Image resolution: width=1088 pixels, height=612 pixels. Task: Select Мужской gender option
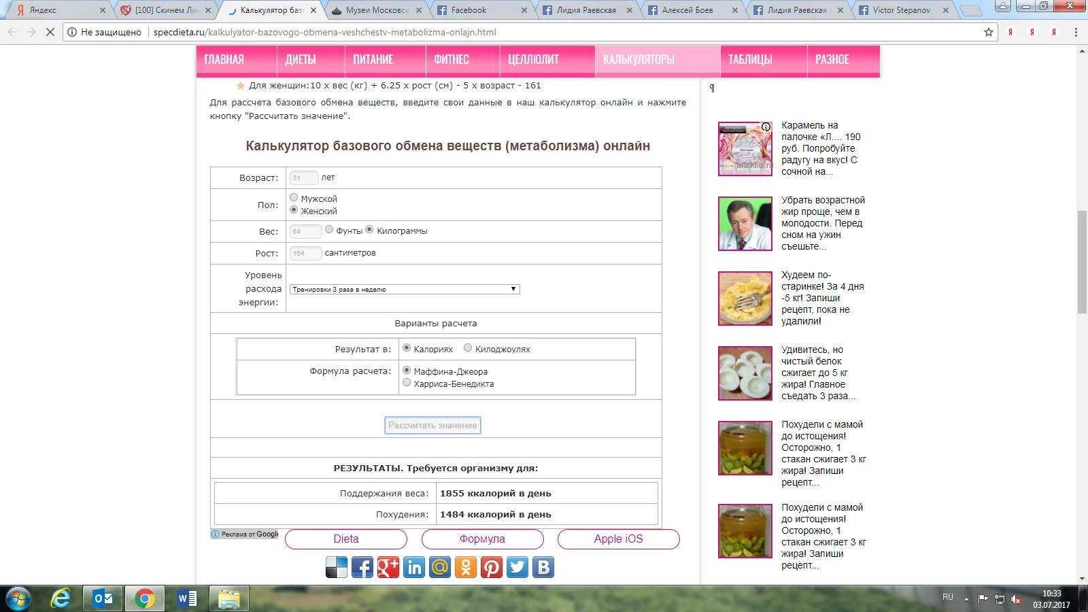point(294,197)
